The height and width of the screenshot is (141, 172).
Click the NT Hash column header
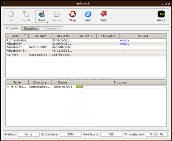pos(62,36)
